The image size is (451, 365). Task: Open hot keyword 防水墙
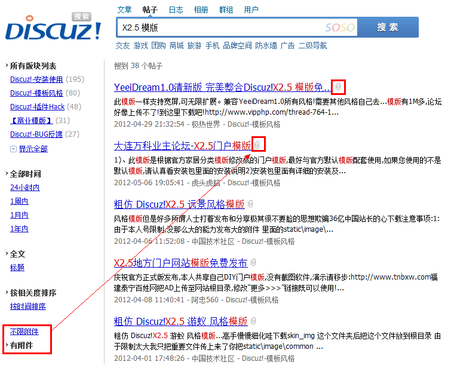266,45
